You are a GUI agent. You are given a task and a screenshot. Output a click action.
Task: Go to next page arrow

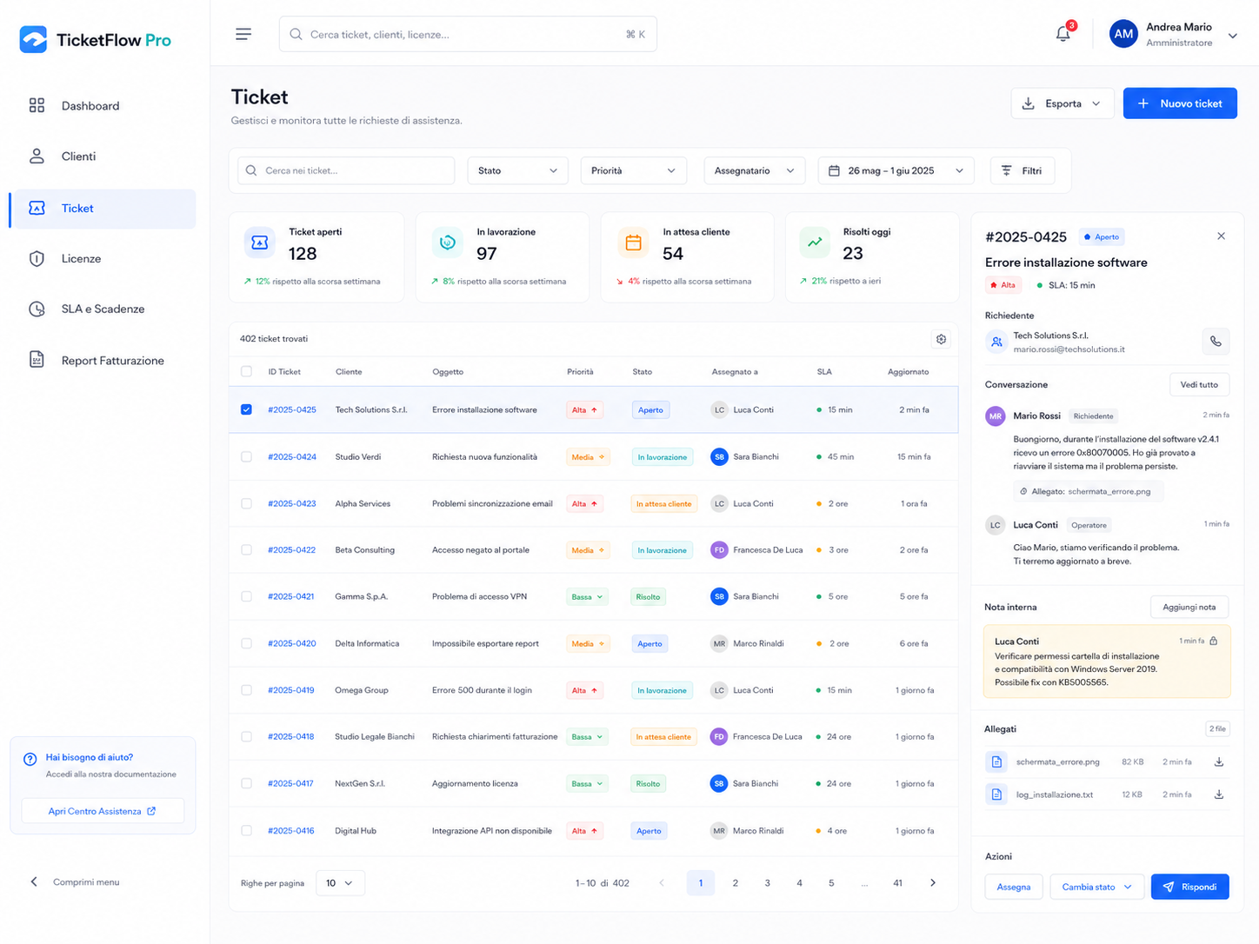[933, 883]
